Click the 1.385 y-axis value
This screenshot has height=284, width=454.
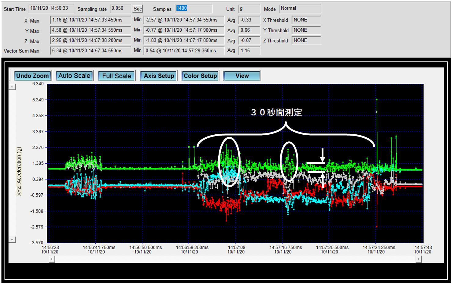coord(38,163)
